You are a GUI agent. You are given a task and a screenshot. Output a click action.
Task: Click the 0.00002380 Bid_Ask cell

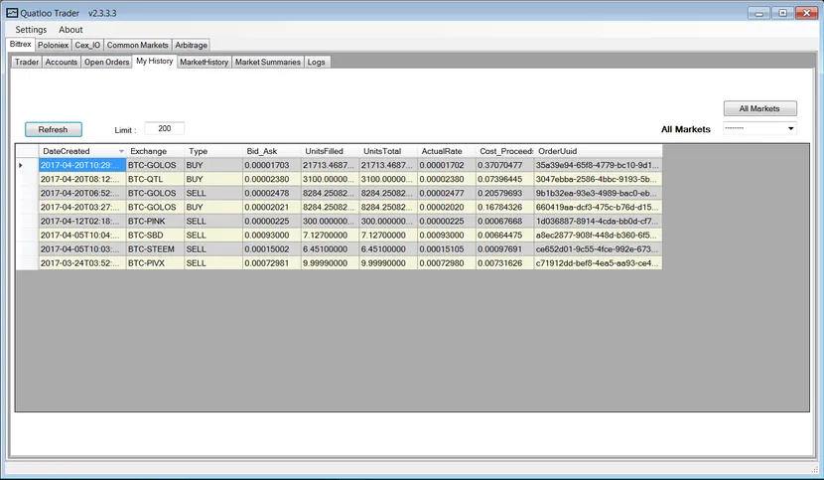(272, 180)
